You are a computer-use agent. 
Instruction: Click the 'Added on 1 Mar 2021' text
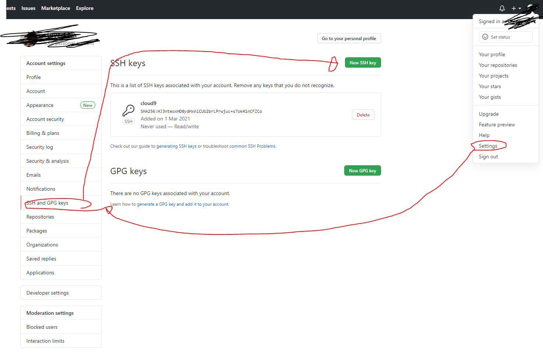point(165,119)
